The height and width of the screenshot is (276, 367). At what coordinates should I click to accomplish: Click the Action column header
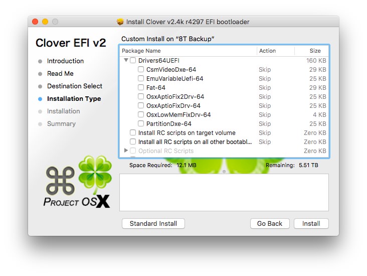tap(276, 51)
